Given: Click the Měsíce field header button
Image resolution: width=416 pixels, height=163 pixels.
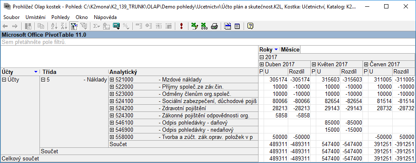Looking at the screenshot, I should [290, 49].
